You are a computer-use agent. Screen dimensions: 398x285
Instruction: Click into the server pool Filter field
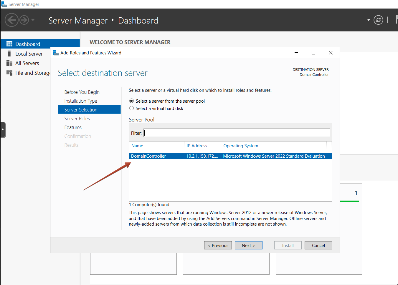pyautogui.click(x=237, y=133)
